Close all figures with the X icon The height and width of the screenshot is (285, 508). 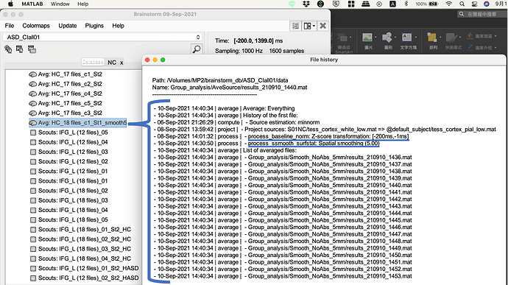tap(322, 26)
